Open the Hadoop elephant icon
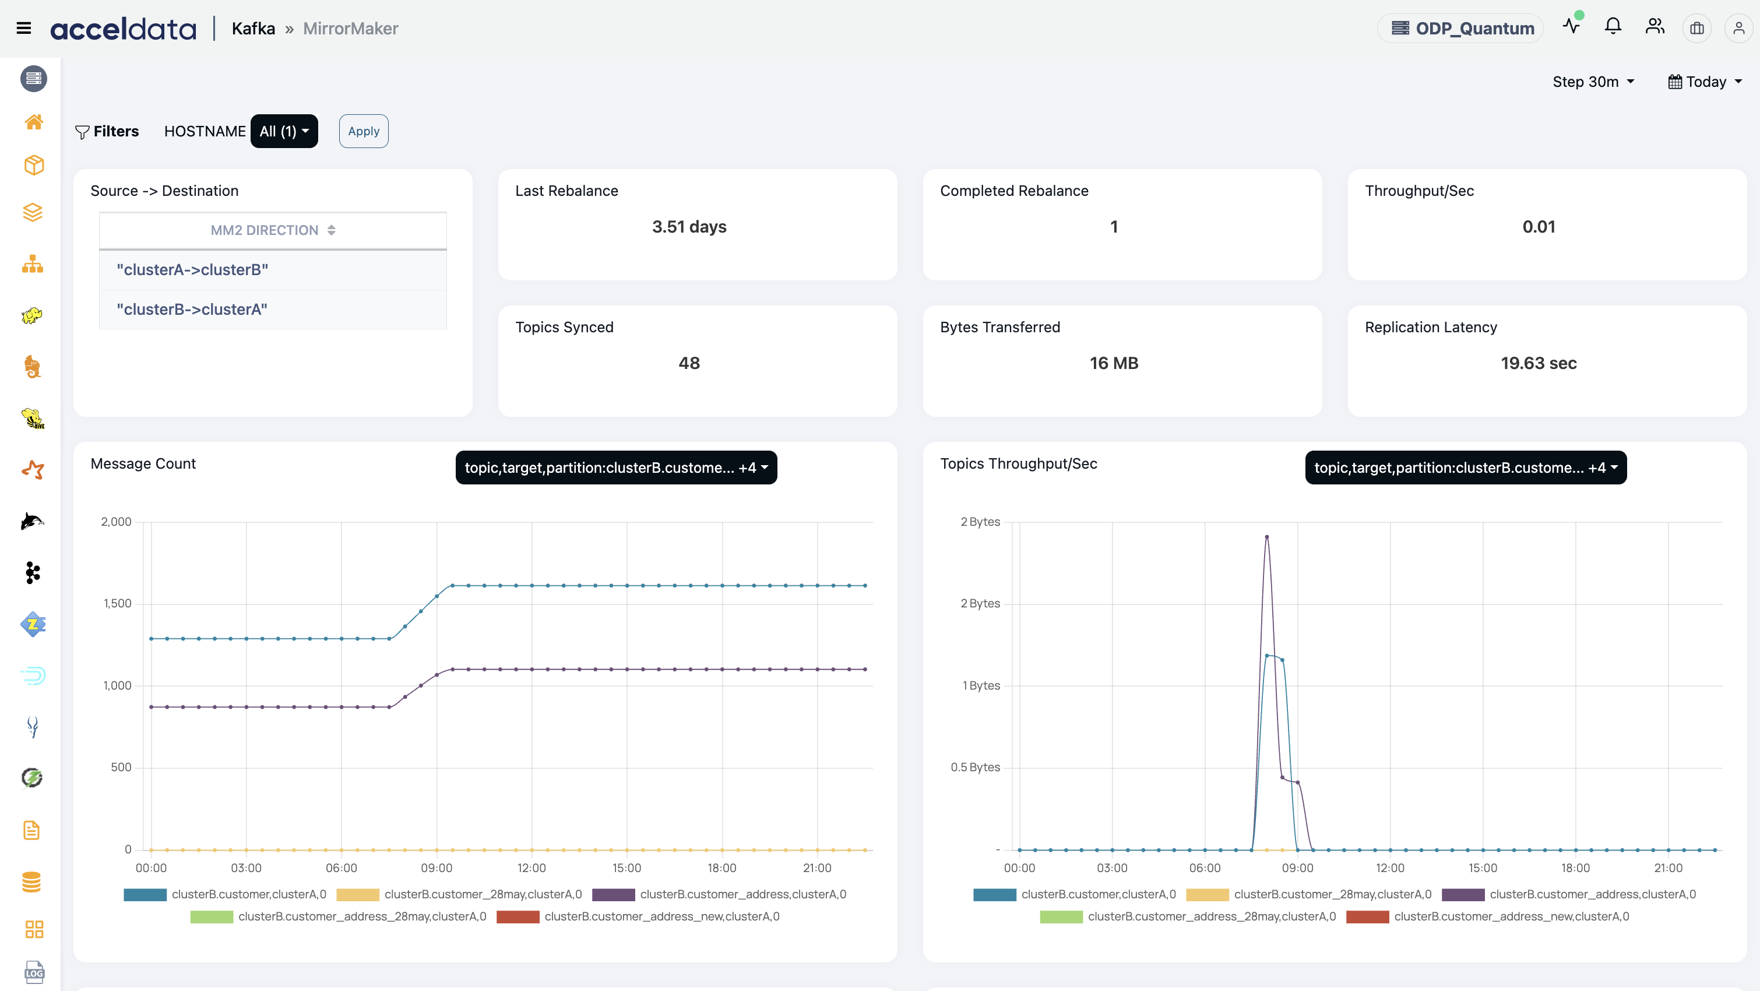Screen dimensions: 1760x991 pyautogui.click(x=32, y=315)
